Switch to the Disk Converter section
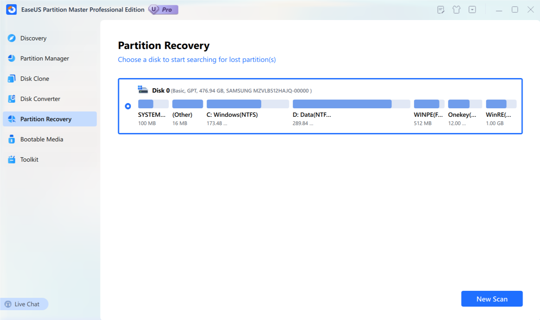 tap(50, 99)
